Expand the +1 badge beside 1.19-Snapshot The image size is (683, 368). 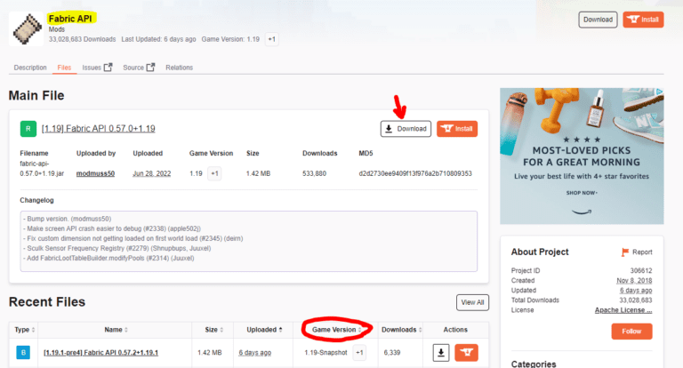[x=359, y=353]
